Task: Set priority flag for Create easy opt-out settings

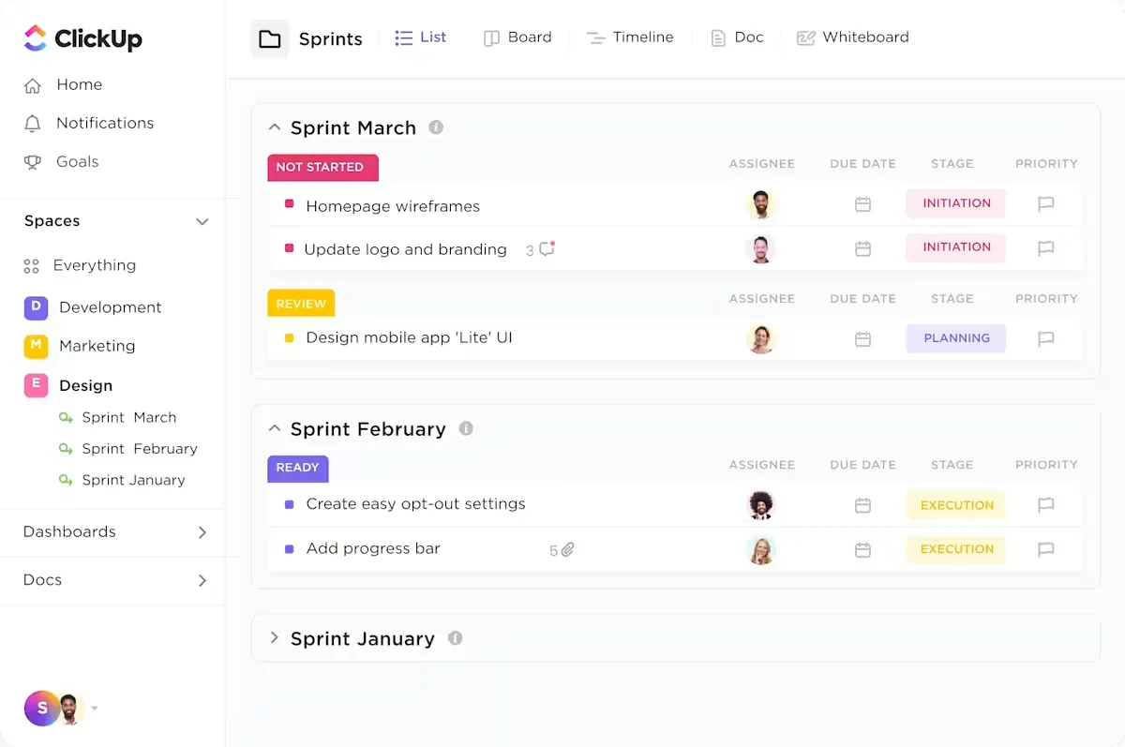Action: [1046, 505]
